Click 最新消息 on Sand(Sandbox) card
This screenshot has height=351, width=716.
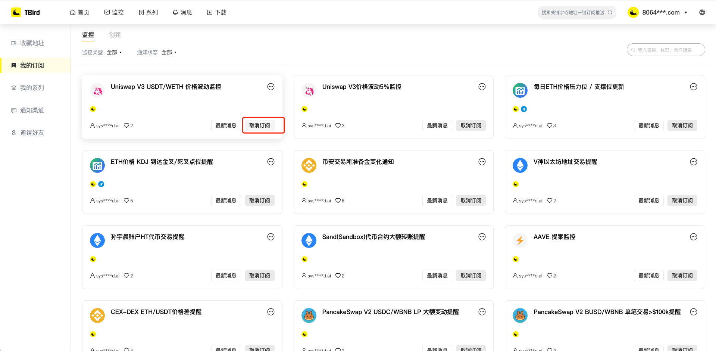tap(437, 276)
